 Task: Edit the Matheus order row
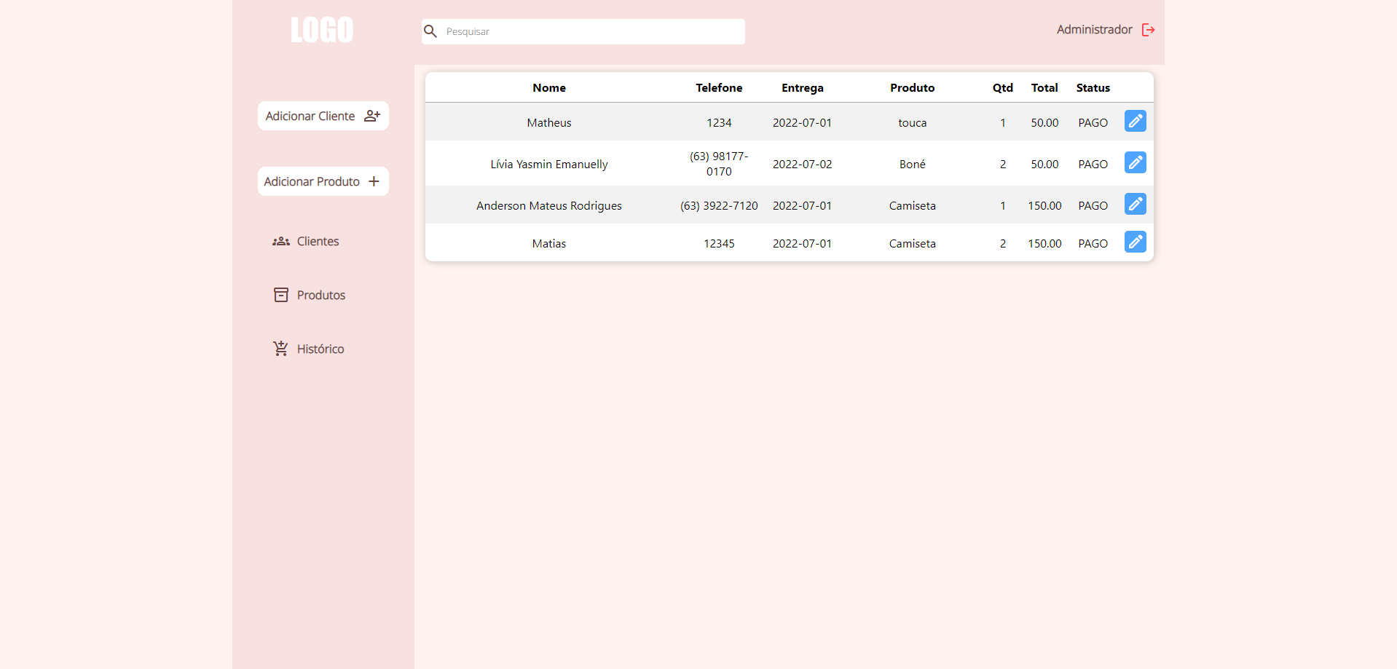tap(1136, 121)
